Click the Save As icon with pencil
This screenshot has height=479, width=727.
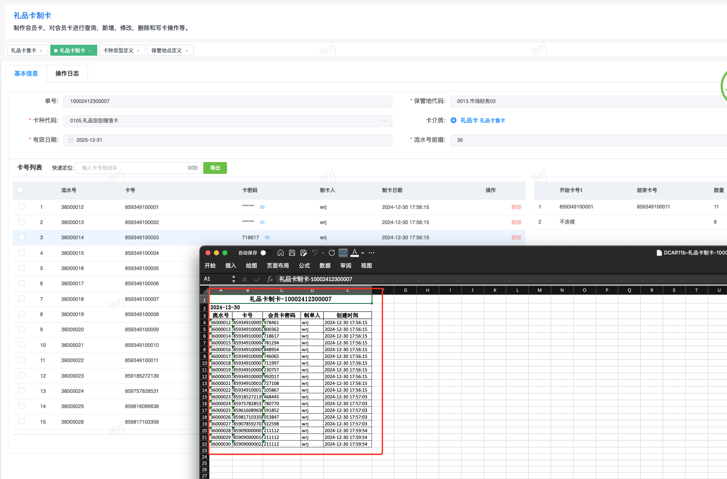[303, 253]
